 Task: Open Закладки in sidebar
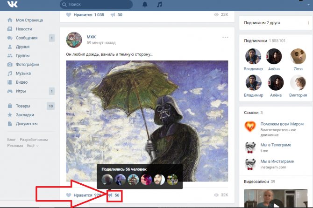point(25,115)
